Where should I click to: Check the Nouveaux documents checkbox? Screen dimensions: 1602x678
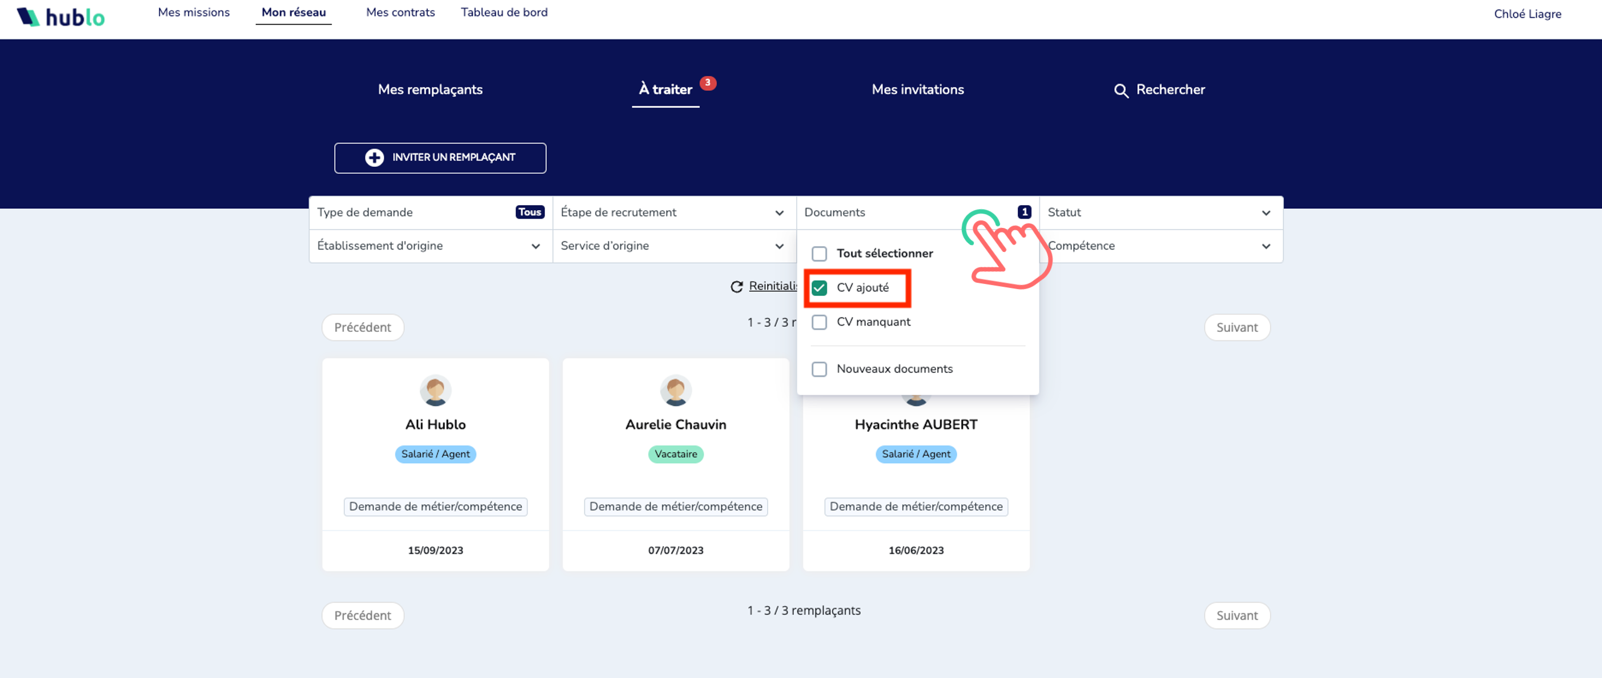819,370
